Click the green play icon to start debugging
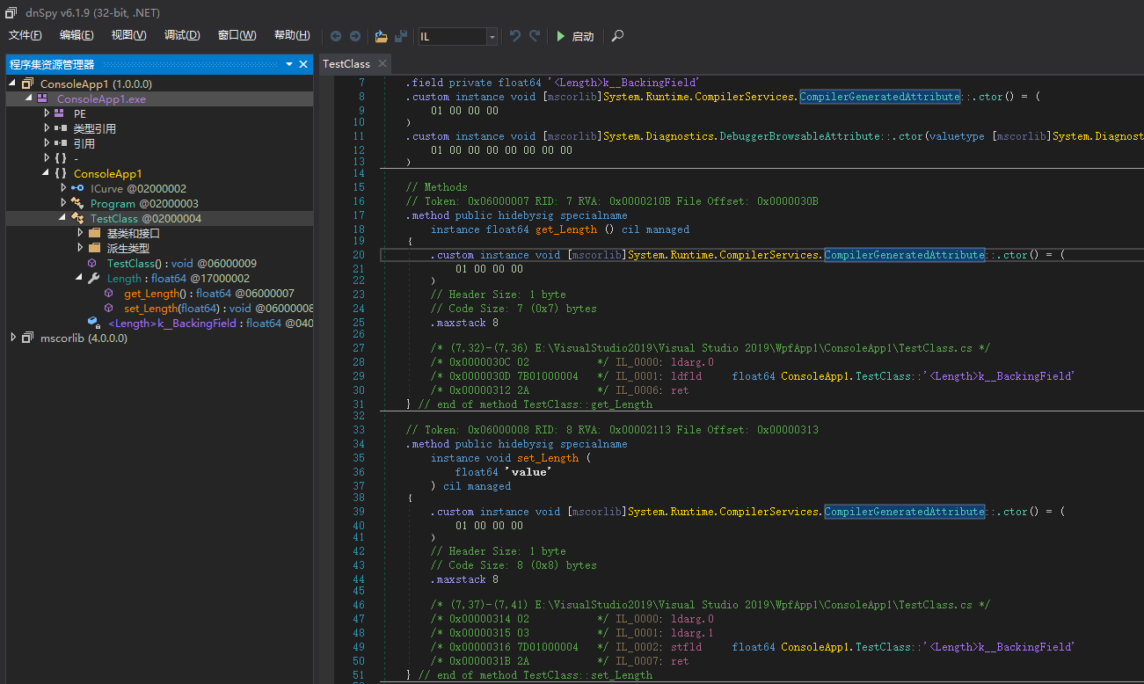Viewport: 1144px width, 684px height. pos(560,36)
